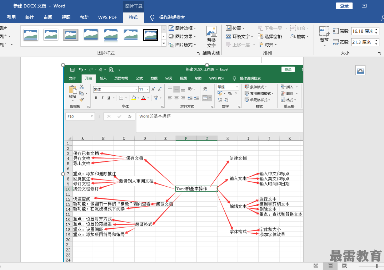
Task: Apply the drop shadow rectangle picture style
Action: (x=91, y=35)
